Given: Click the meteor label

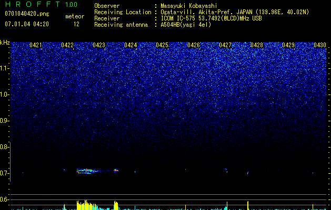Looking at the screenshot, I should (x=75, y=16).
